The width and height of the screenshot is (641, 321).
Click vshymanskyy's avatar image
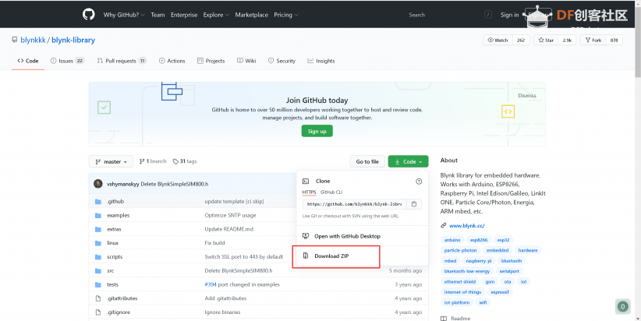98,184
